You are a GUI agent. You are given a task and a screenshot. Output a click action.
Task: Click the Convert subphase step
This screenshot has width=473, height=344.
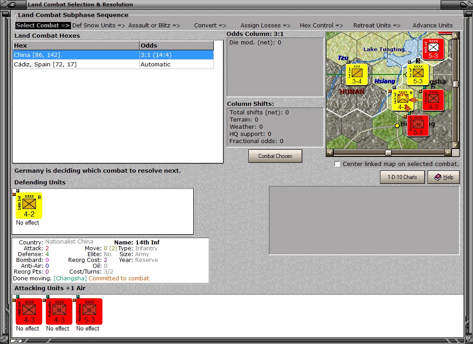210,25
